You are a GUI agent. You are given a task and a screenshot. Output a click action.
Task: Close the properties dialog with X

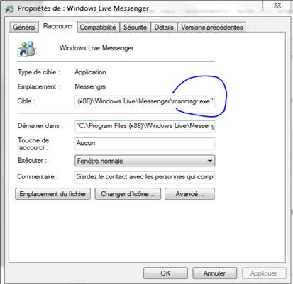pos(277,6)
